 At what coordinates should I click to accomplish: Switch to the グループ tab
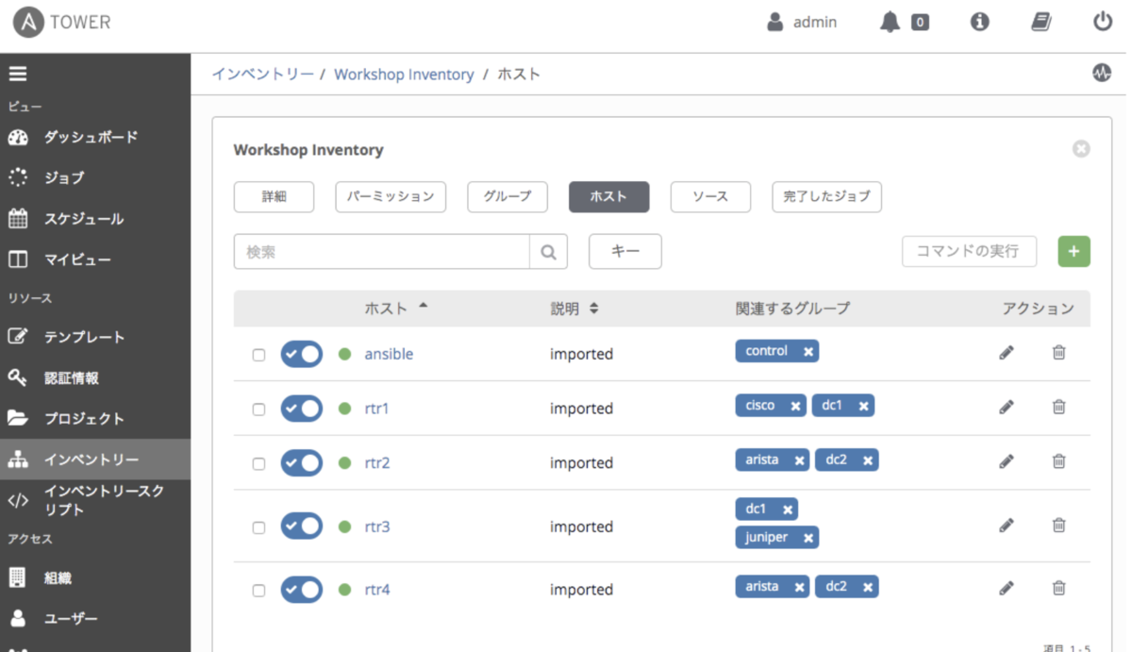click(508, 197)
